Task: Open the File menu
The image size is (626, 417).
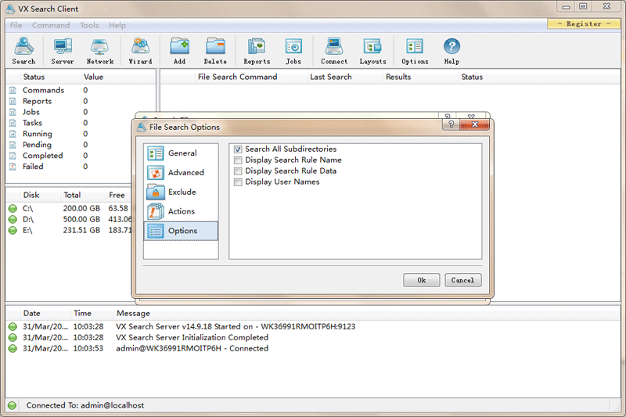Action: pos(16,25)
